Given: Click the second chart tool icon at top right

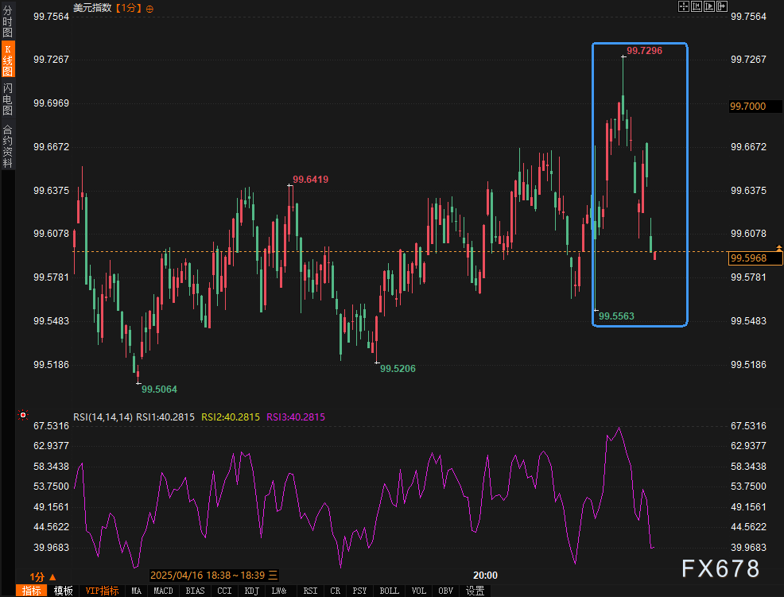Looking at the screenshot, I should (x=696, y=7).
